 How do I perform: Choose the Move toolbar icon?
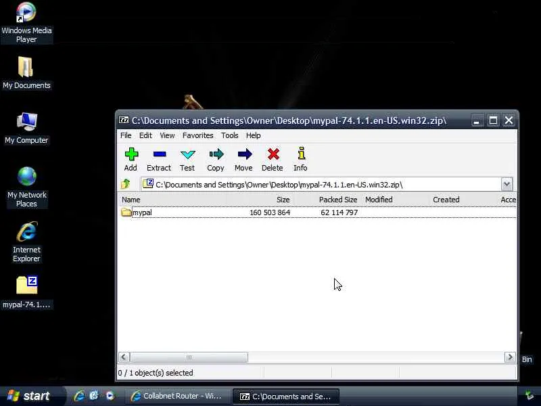point(245,154)
